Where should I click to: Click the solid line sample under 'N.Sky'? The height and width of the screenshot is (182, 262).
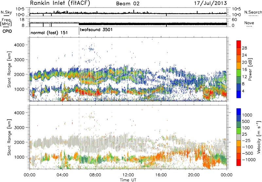coord(6,15)
